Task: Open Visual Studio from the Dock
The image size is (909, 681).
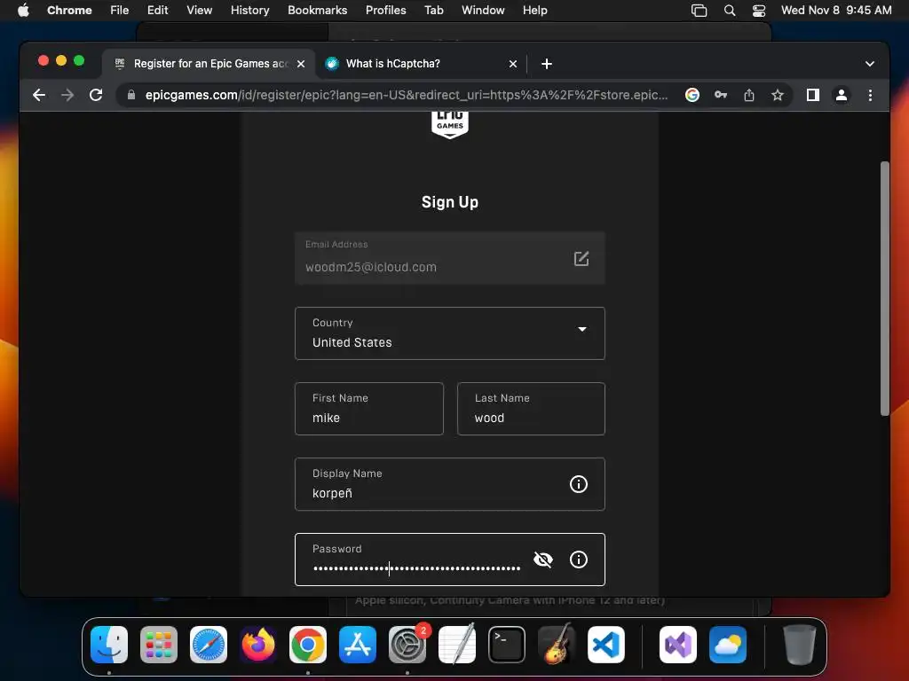Action: pyautogui.click(x=678, y=645)
